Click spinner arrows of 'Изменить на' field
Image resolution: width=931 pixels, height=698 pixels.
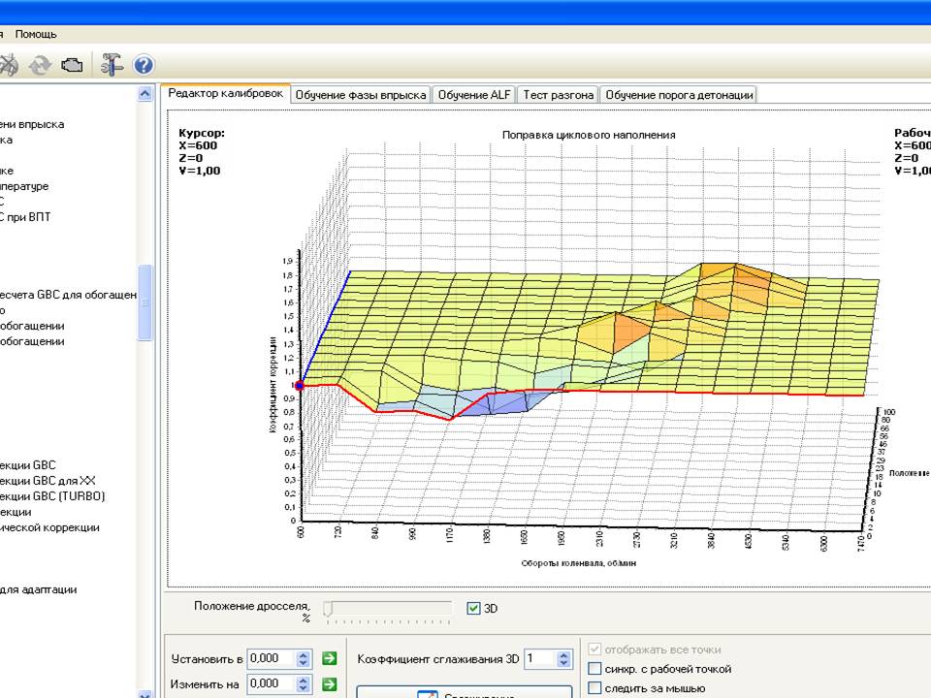[303, 684]
